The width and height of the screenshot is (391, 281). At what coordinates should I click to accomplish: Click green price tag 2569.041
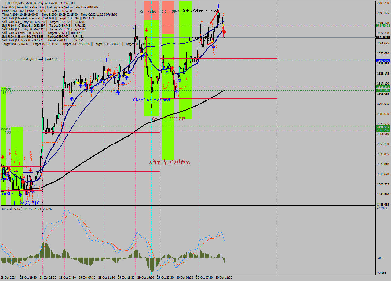pyautogui.click(x=383, y=126)
